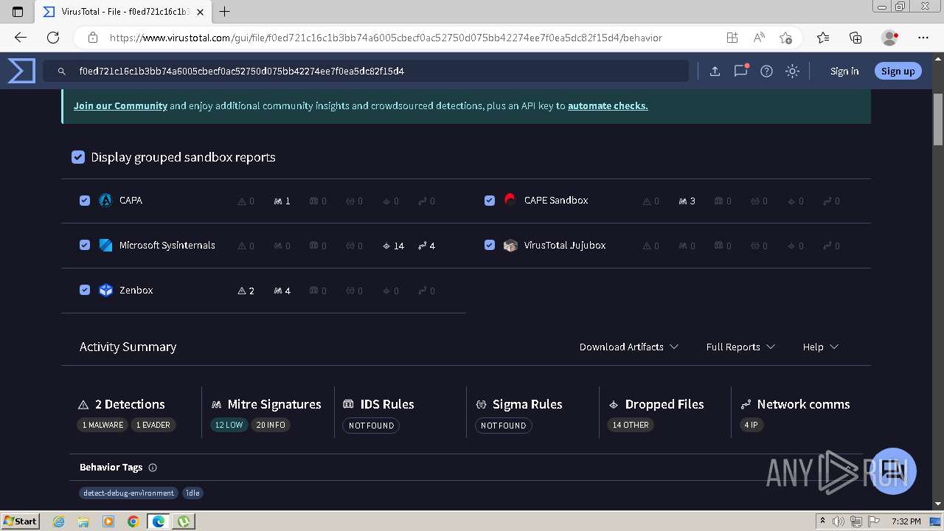Click the VirusTotal logo icon
The width and height of the screenshot is (944, 531).
click(x=21, y=71)
